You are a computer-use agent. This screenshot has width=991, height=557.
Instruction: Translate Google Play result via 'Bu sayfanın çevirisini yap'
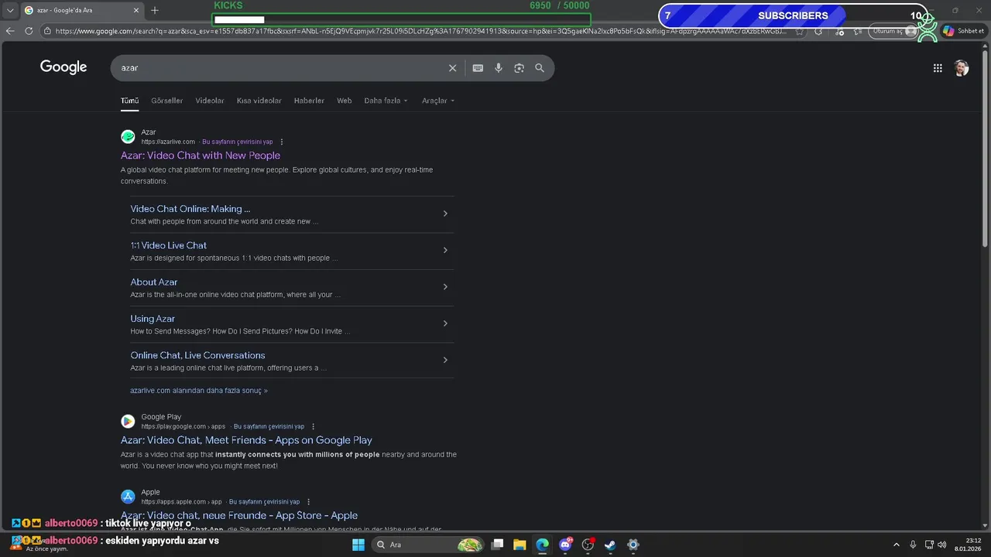point(269,427)
